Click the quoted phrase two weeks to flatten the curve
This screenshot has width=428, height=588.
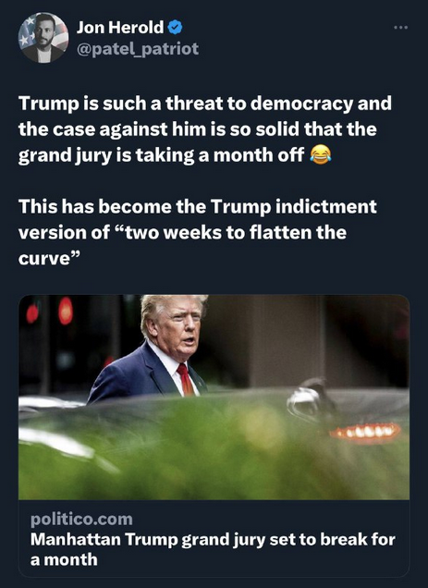pos(182,246)
